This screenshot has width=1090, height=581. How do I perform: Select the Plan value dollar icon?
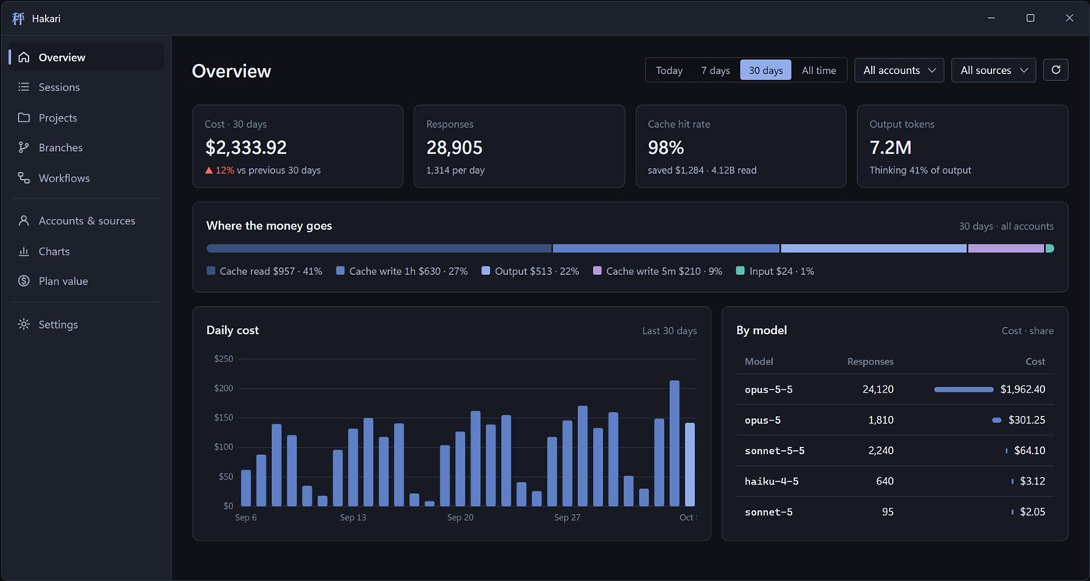coord(24,280)
